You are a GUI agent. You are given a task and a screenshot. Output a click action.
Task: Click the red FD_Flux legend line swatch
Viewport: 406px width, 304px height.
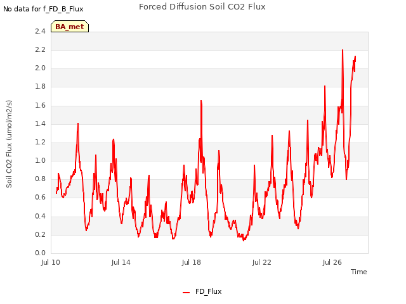tap(186, 293)
